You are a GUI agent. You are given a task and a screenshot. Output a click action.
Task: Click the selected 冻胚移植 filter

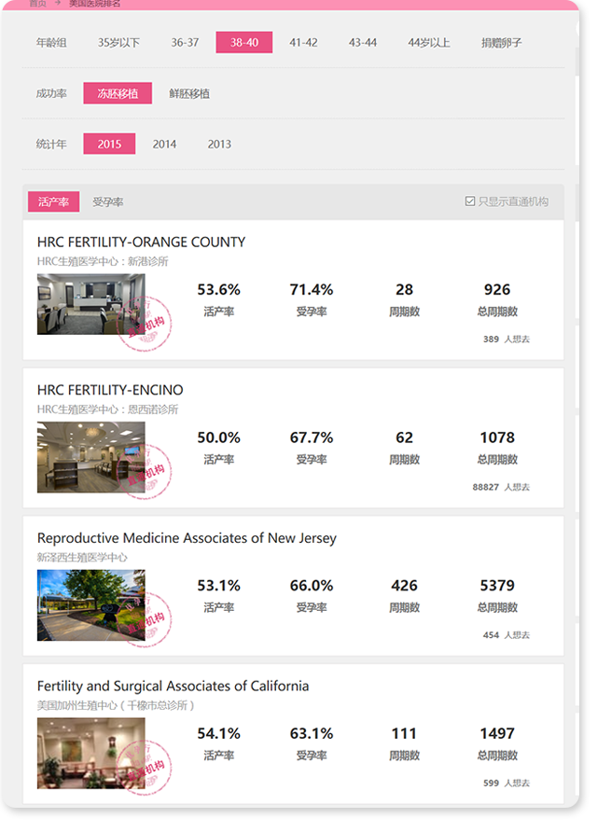pyautogui.click(x=118, y=93)
